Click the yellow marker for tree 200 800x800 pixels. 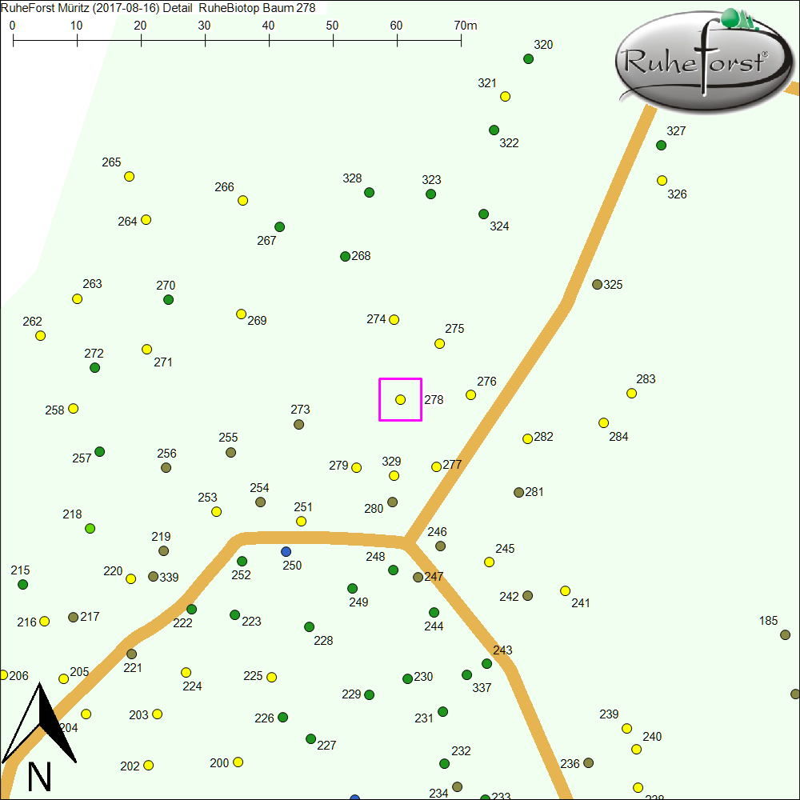pos(238,762)
